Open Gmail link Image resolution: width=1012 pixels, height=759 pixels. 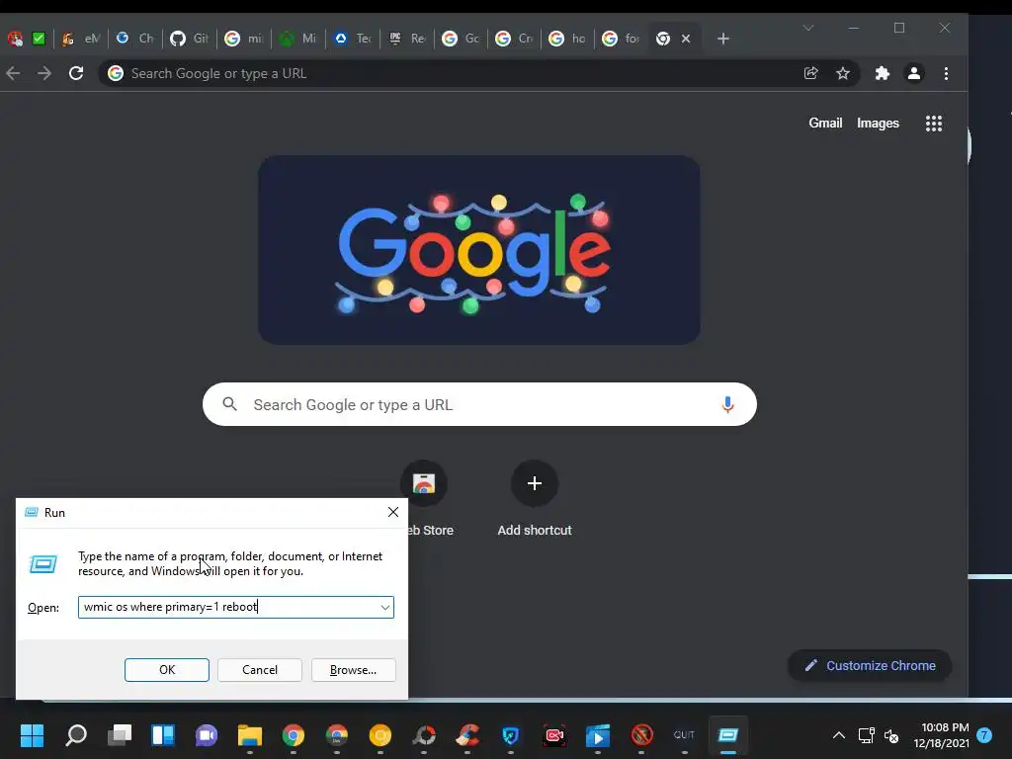pos(825,124)
